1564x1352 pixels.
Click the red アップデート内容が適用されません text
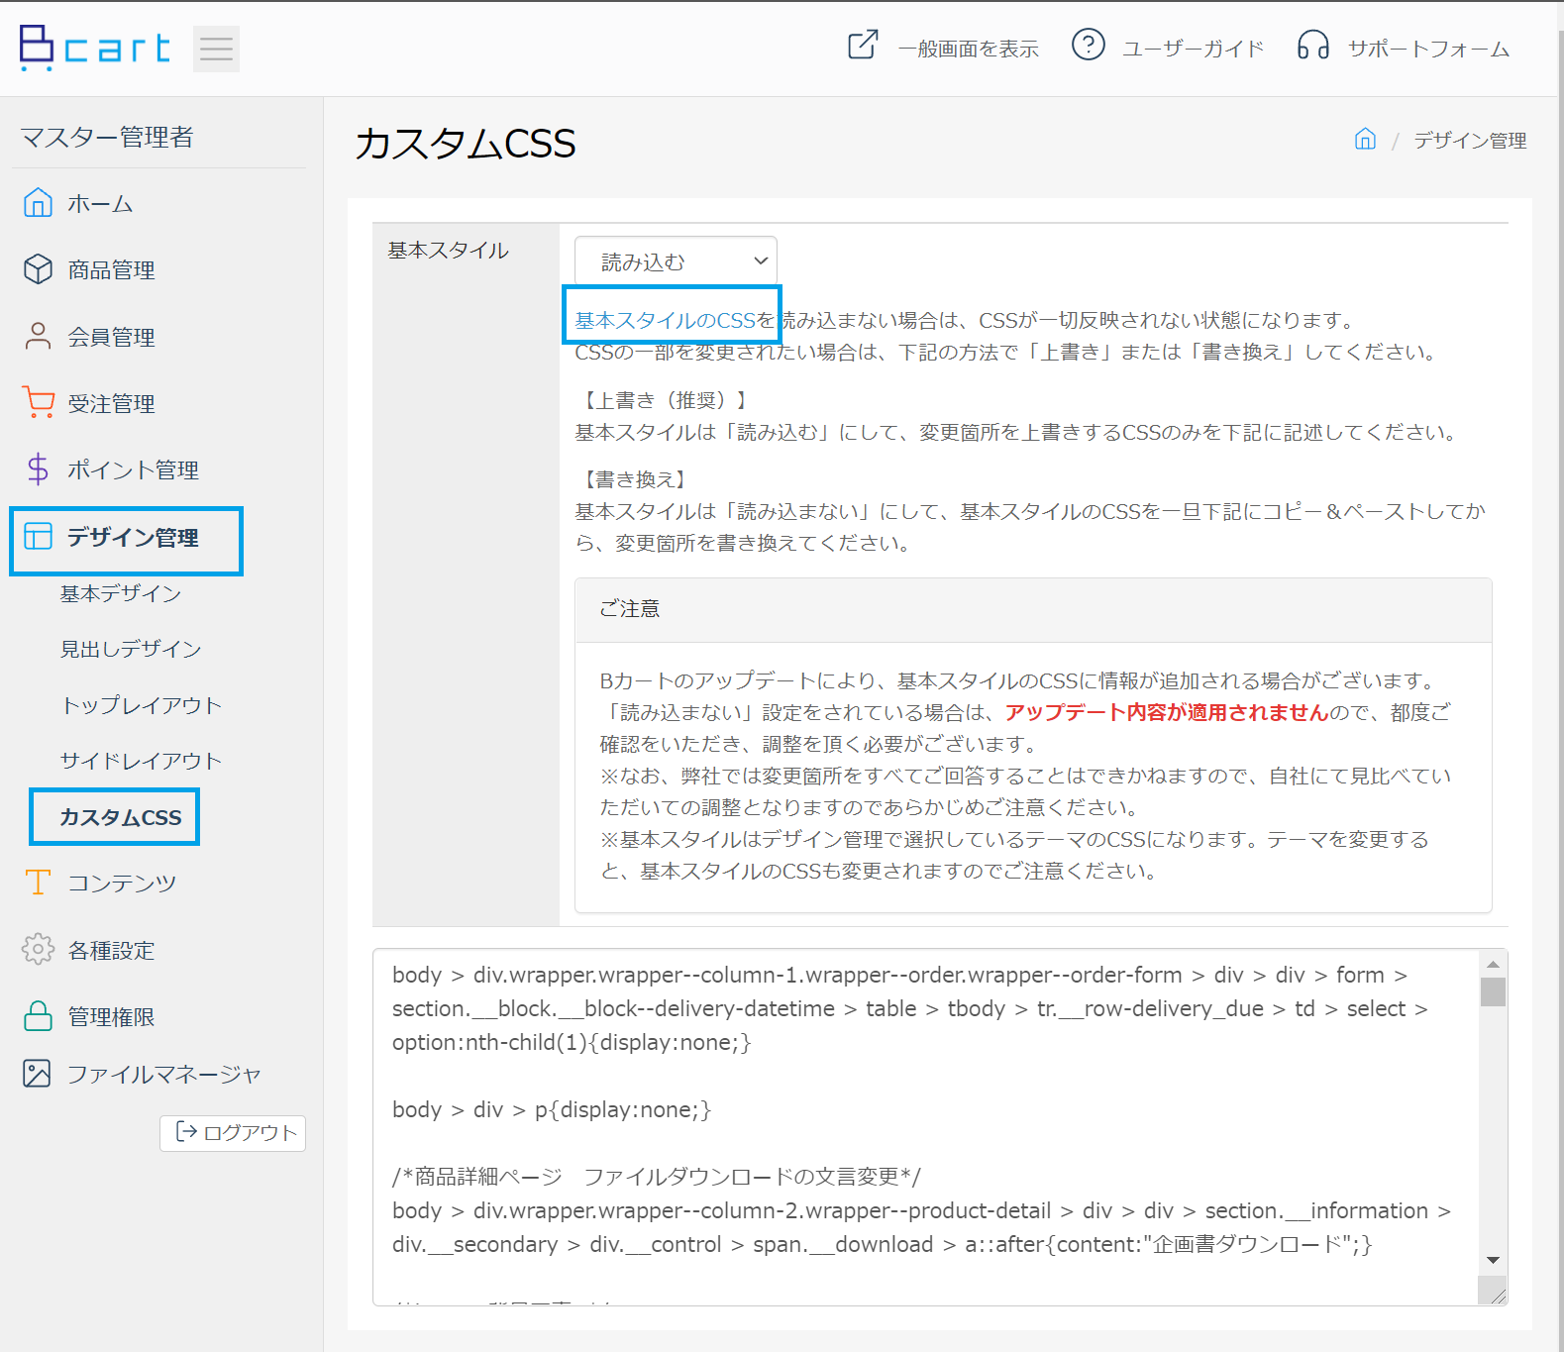(x=1167, y=712)
